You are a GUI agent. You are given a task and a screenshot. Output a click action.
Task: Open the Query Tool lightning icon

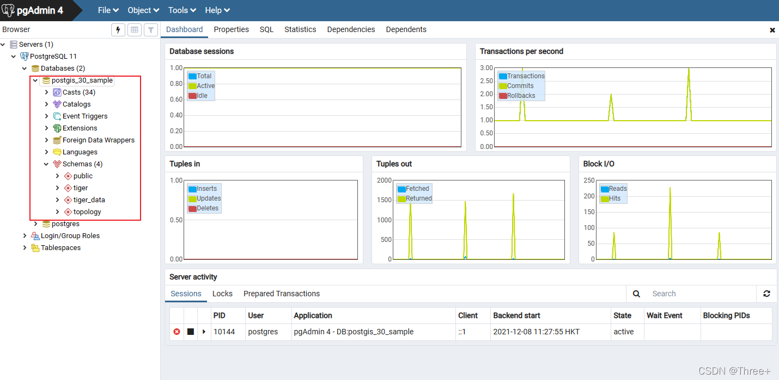[x=118, y=30]
